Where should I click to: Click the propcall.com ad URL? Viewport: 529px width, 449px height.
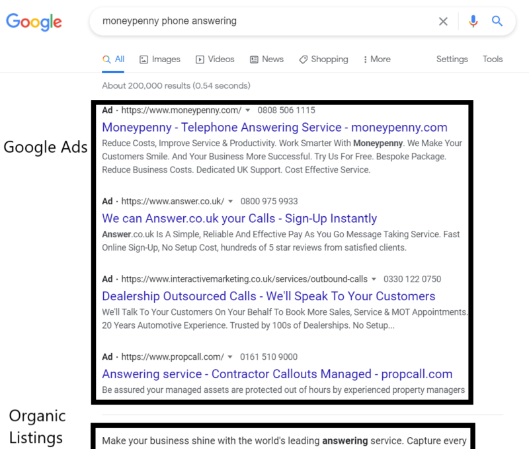coord(173,357)
